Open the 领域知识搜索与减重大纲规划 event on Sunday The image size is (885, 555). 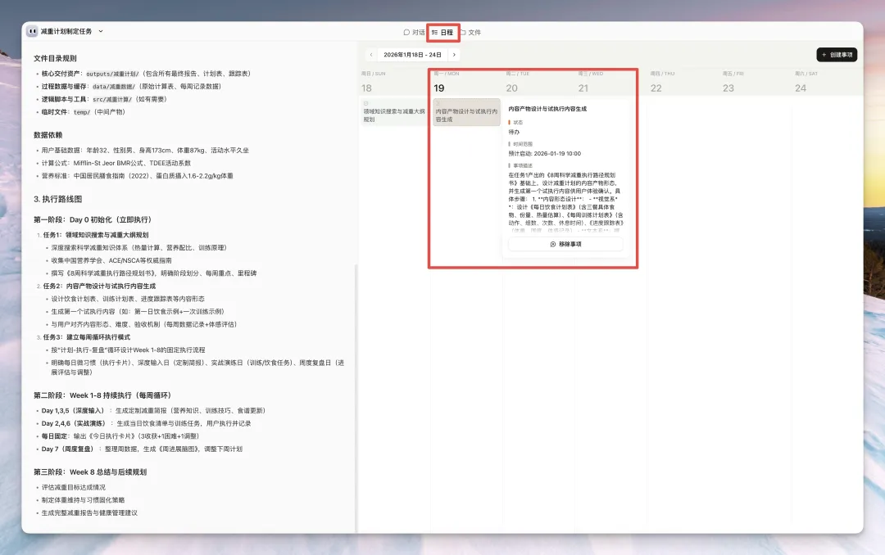click(x=394, y=115)
